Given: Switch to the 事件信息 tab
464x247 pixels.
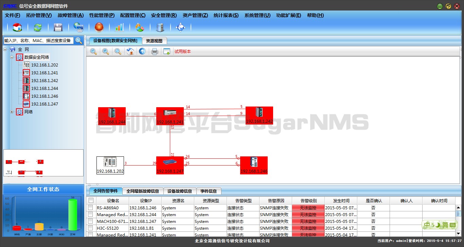Looking at the screenshot, I should pos(209,191).
